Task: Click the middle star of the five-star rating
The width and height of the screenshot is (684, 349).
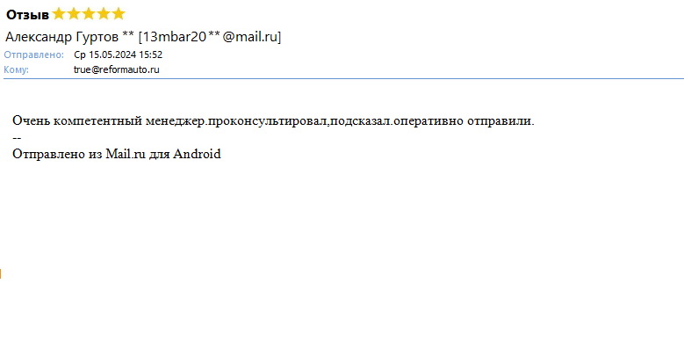Action: pos(89,14)
